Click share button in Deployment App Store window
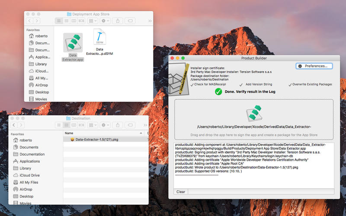This screenshot has width=346, height=216. (x=118, y=21)
